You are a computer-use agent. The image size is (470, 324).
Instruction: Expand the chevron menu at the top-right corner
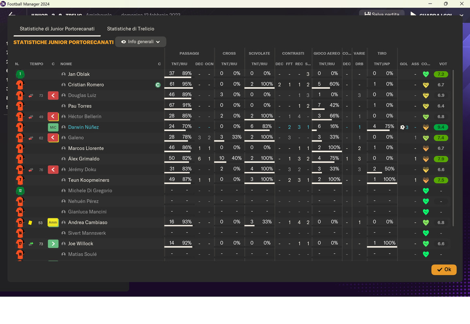(x=461, y=15)
